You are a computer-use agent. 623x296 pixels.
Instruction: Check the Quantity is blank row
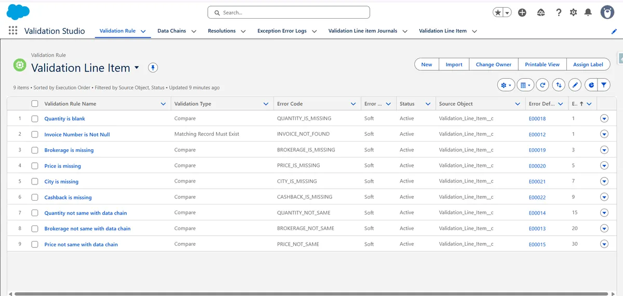[x=35, y=119]
